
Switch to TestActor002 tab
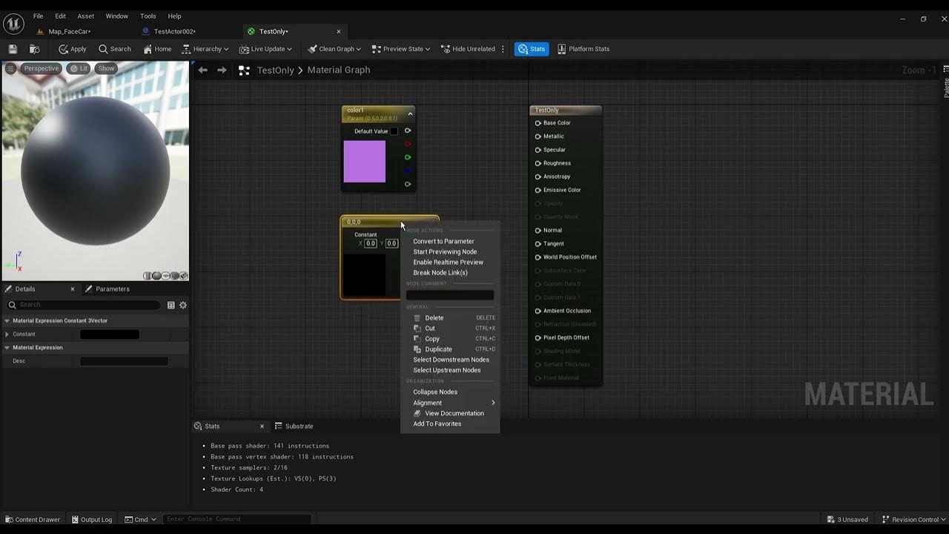(x=175, y=31)
